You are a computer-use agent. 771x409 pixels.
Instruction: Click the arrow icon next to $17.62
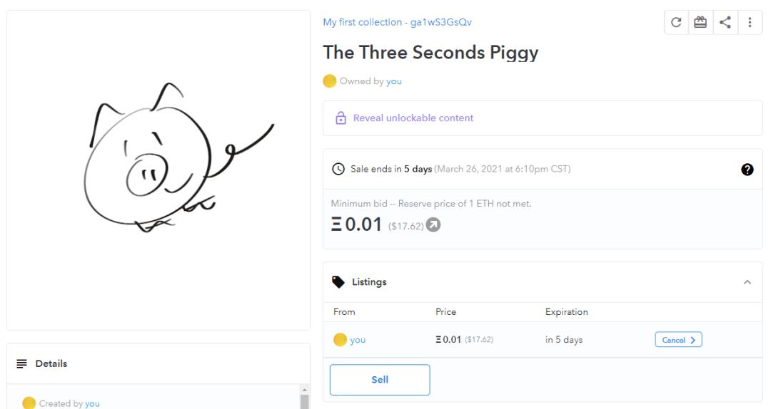pos(433,226)
